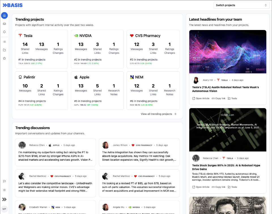Viewport: 272px width, 214px height.
Task: Click PLTR 141.41 ticker text
Action: 24,105
